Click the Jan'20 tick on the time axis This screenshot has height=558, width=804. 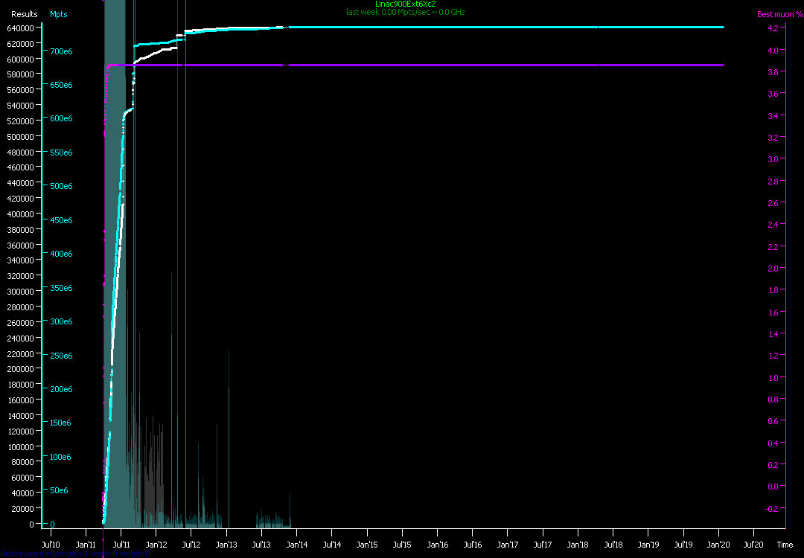tap(718, 545)
